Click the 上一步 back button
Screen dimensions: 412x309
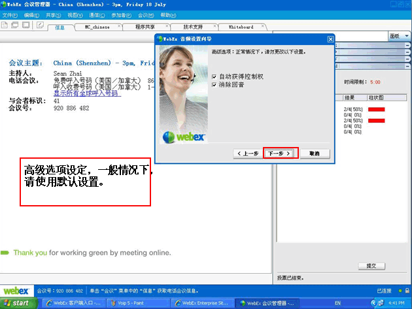pyautogui.click(x=248, y=154)
